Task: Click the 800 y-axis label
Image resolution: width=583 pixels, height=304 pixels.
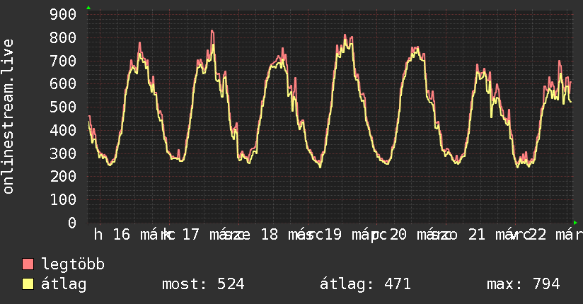Action: [63, 37]
